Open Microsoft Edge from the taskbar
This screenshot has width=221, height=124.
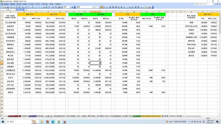coord(53,122)
